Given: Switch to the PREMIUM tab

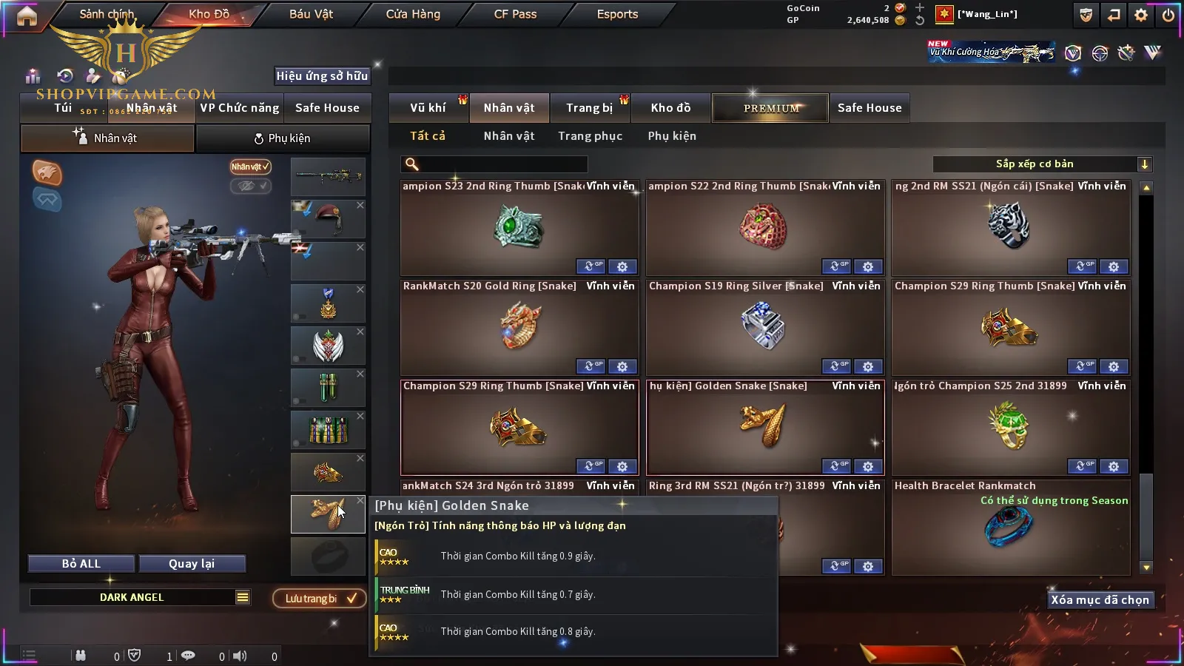Looking at the screenshot, I should coord(770,108).
